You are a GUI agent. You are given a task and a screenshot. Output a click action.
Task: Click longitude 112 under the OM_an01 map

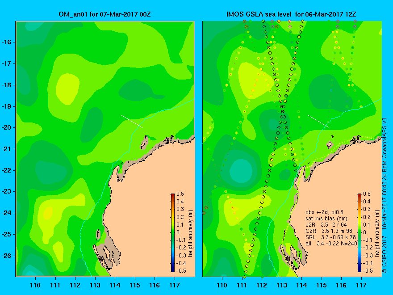pyautogui.click(x=75, y=285)
